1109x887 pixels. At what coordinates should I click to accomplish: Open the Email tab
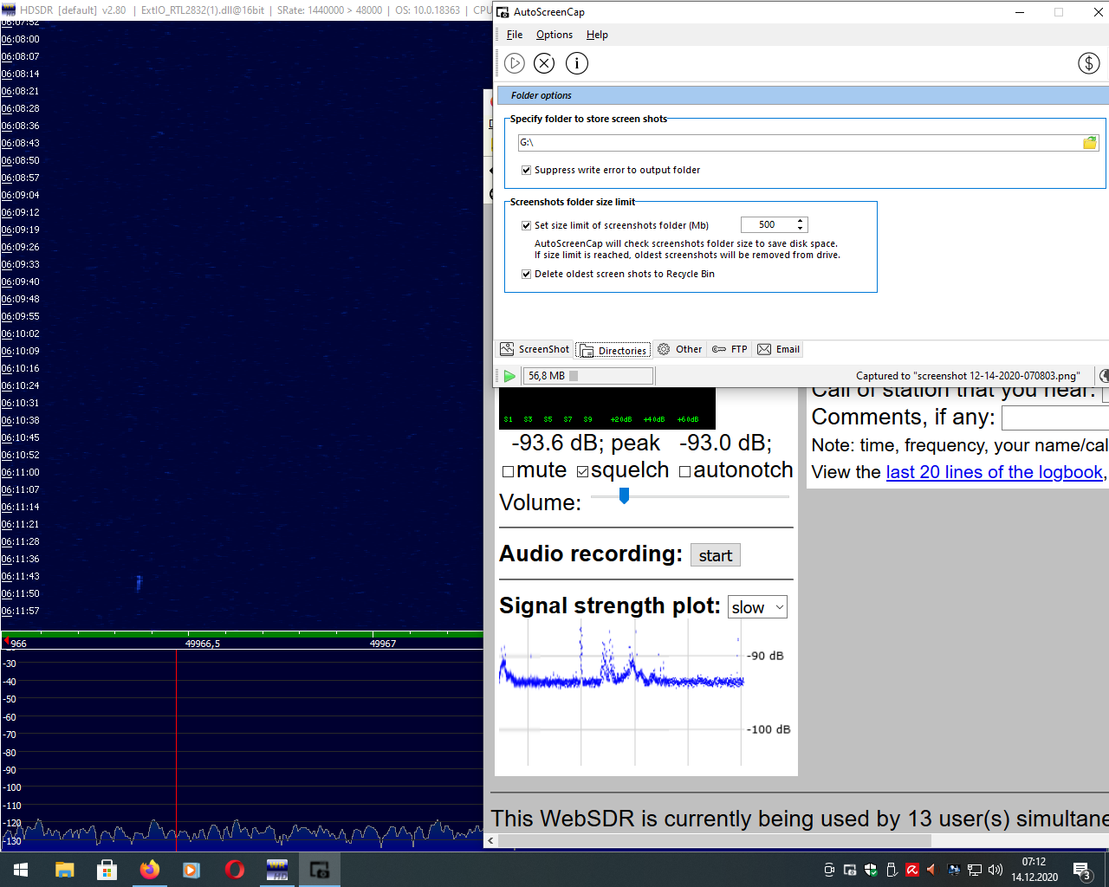tap(779, 349)
